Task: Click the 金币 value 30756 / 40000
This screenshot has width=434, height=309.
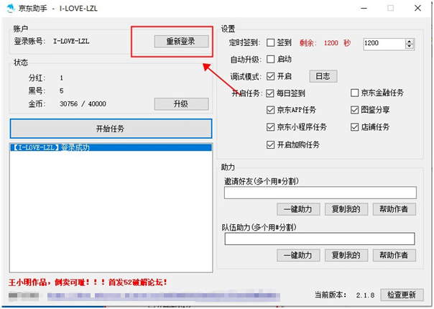Action: coord(83,104)
